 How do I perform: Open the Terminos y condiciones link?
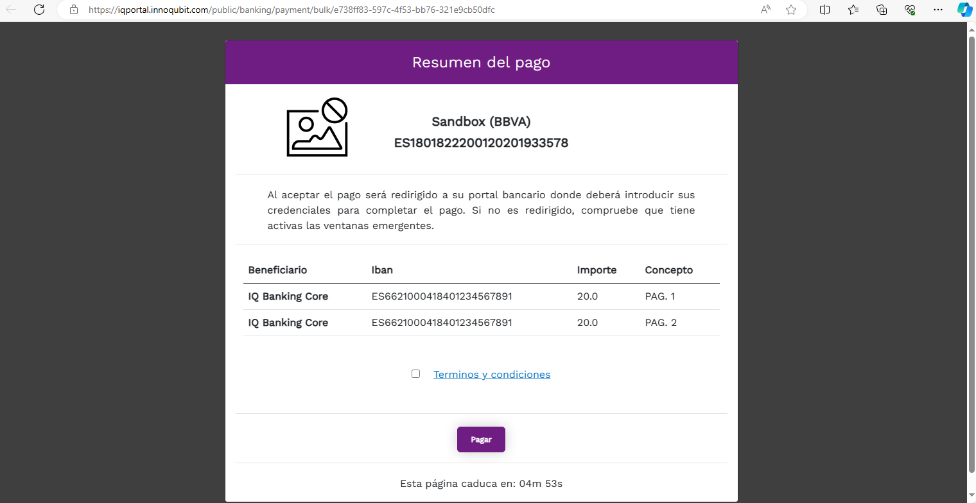point(492,374)
